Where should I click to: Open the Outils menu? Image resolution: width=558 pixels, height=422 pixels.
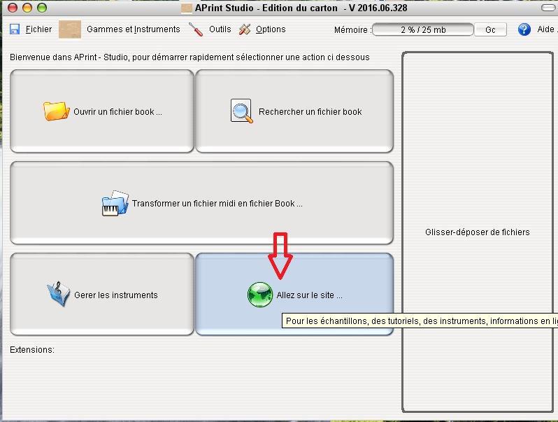coord(220,29)
